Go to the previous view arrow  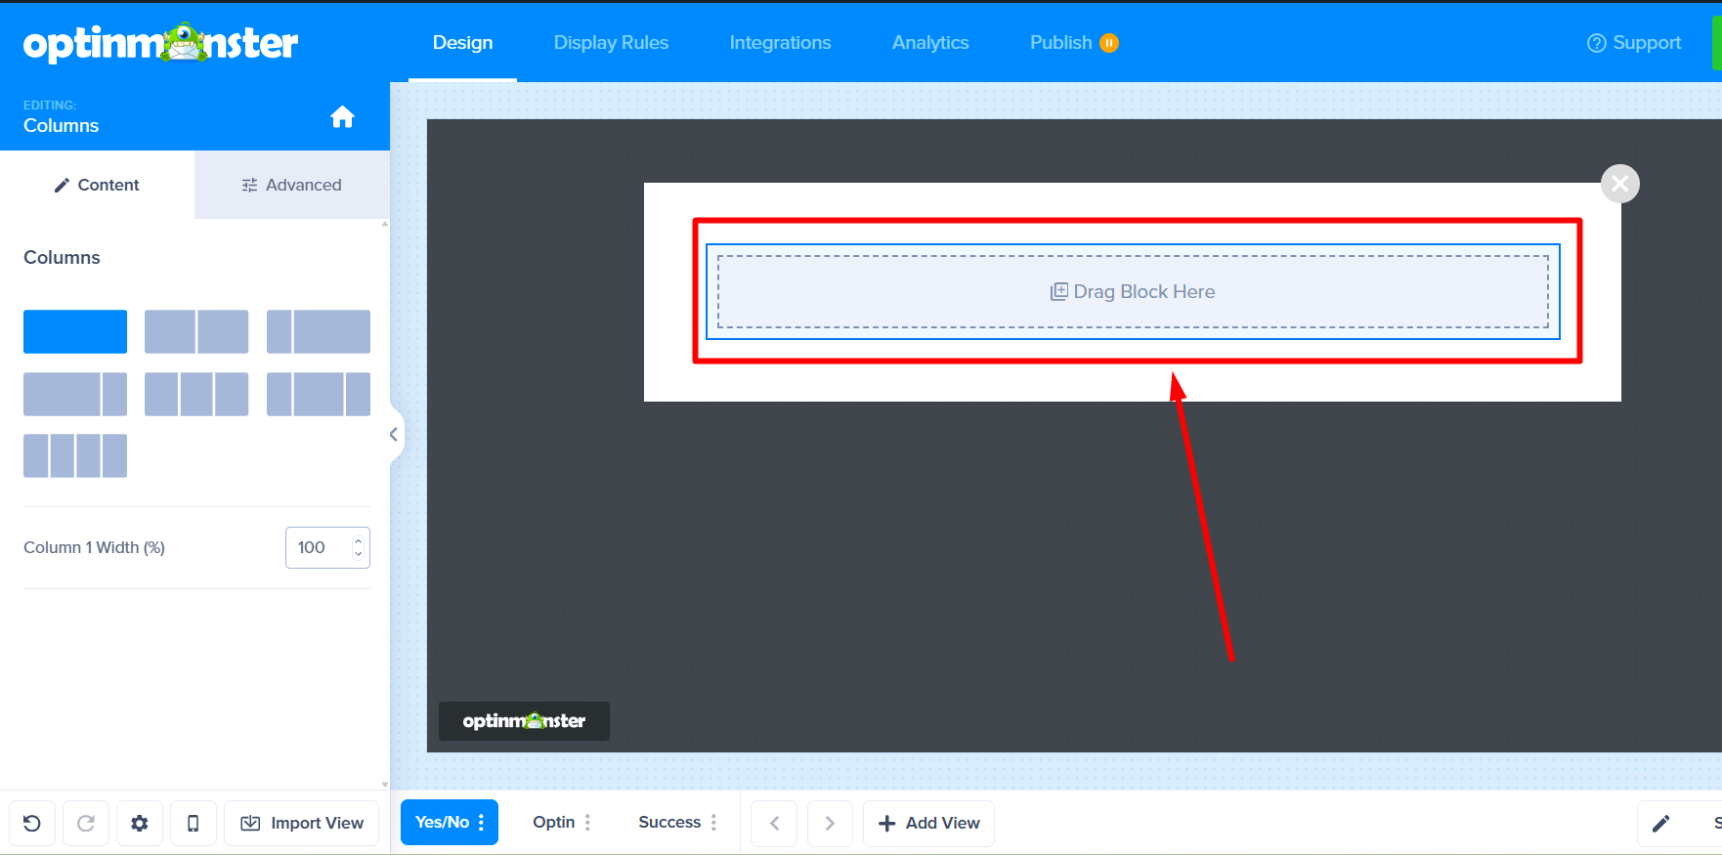pyautogui.click(x=774, y=823)
